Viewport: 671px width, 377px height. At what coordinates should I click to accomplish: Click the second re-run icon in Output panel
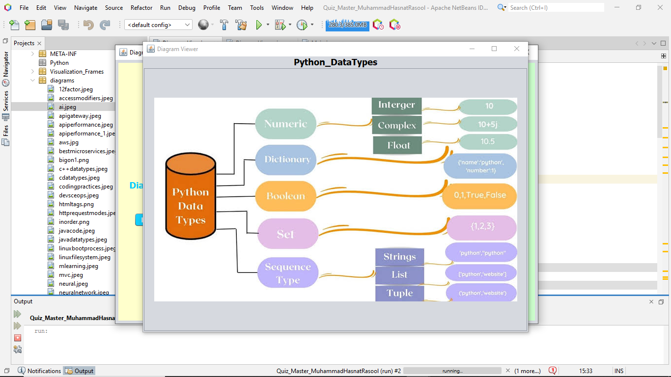[x=18, y=326]
